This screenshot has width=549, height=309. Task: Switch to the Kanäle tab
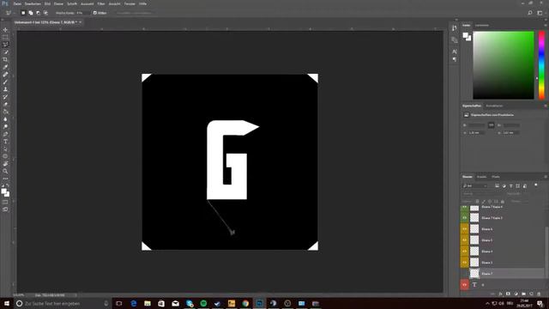pos(482,177)
